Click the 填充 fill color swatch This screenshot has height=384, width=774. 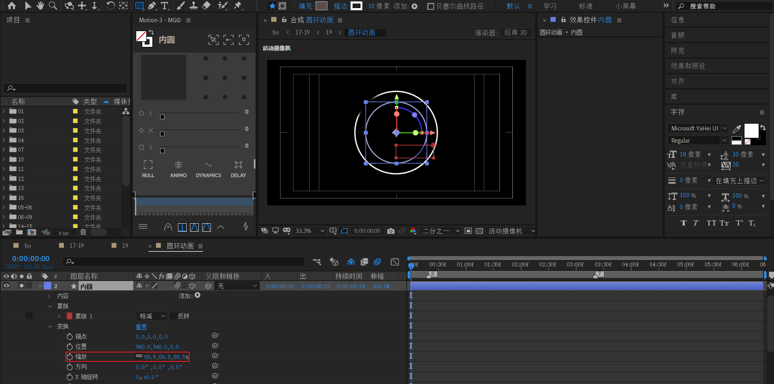[x=321, y=6]
